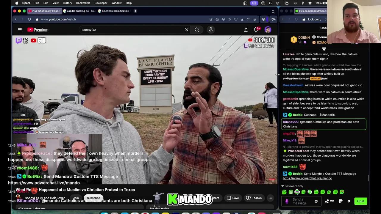The height and width of the screenshot is (214, 381).
Task: Clear the 'sonnyfaz' search query
Action: click(x=187, y=30)
